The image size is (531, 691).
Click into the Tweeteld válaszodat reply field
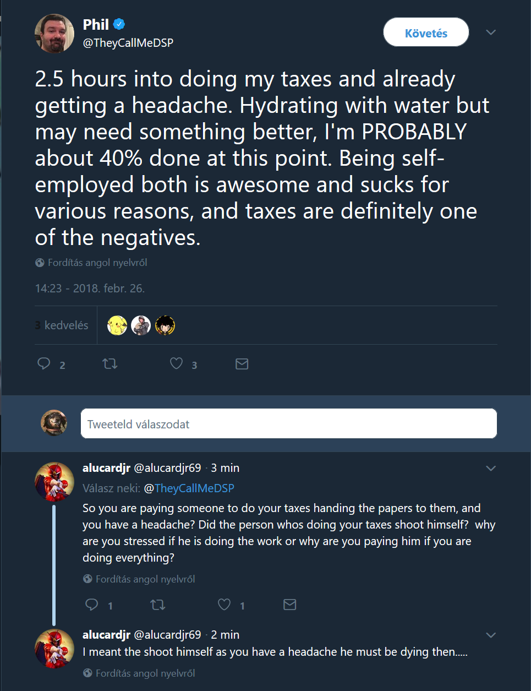coord(289,423)
